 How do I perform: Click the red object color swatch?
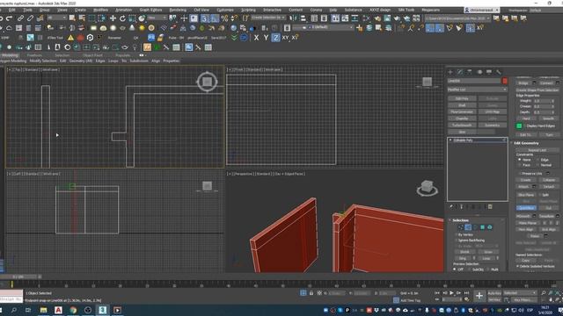[504, 81]
